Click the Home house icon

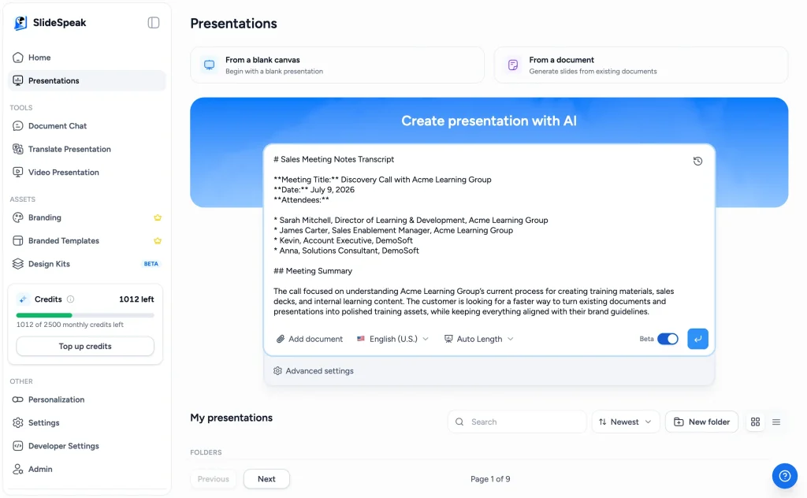[x=18, y=57]
